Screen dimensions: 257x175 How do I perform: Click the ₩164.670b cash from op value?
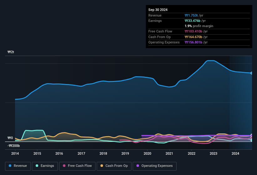click(x=193, y=37)
